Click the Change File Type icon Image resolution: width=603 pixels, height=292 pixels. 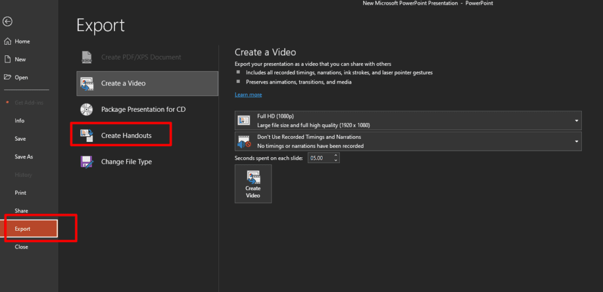click(87, 161)
